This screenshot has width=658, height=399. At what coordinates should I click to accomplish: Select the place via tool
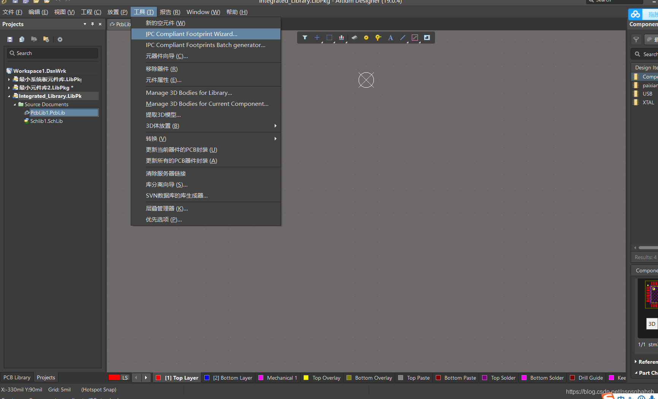(x=378, y=38)
